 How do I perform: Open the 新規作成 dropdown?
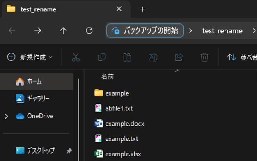(30, 57)
